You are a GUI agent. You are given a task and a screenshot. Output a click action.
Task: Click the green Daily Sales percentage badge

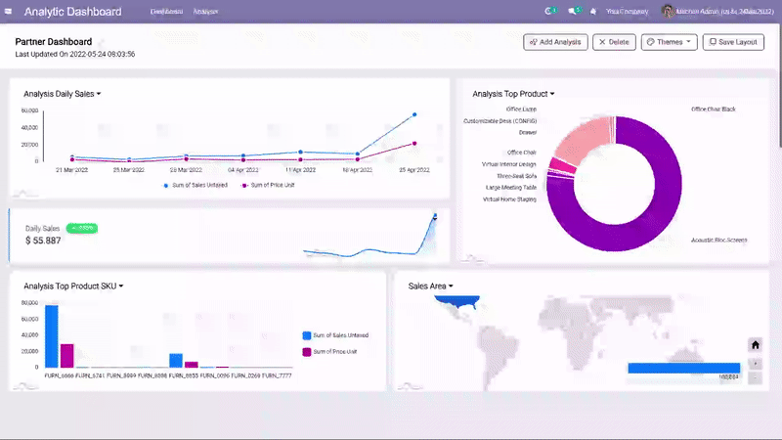(81, 228)
